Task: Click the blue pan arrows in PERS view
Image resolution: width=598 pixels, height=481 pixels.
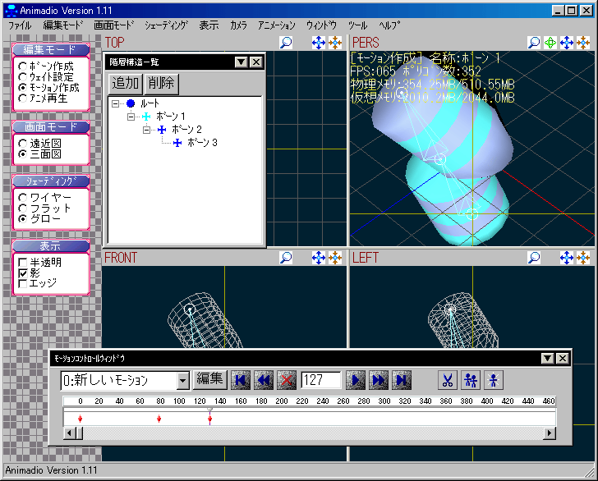Action: pyautogui.click(x=567, y=43)
